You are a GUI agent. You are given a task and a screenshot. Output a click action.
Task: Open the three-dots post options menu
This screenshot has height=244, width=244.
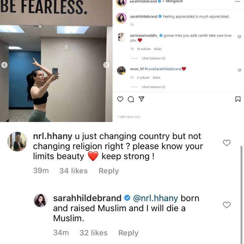237,2
